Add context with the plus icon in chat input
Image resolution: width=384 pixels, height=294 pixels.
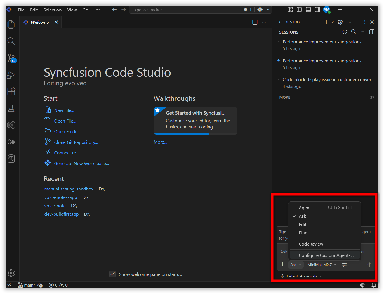[x=282, y=264]
